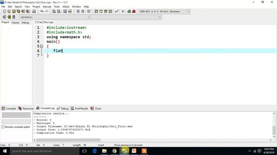
Task: Open the Compile Log bottom tab
Action: 45,108
